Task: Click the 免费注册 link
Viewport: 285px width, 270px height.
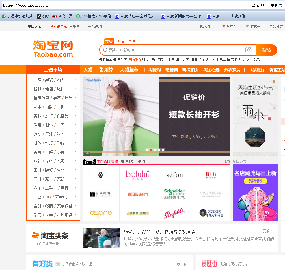Action: tap(76, 26)
